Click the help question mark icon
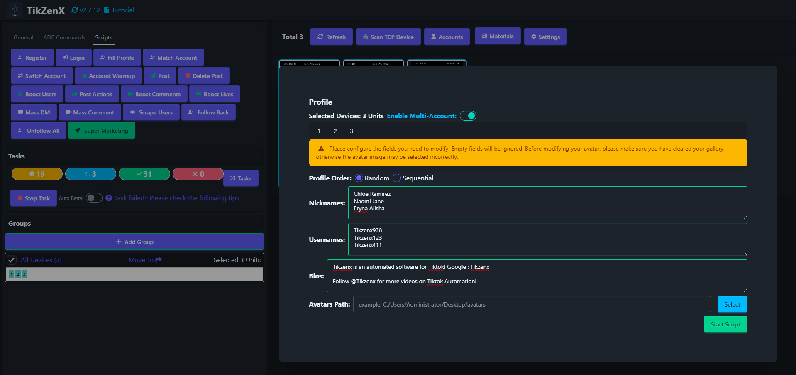 click(x=109, y=198)
